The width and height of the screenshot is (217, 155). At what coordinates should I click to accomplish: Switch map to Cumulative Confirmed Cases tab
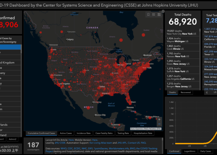tap(41, 133)
